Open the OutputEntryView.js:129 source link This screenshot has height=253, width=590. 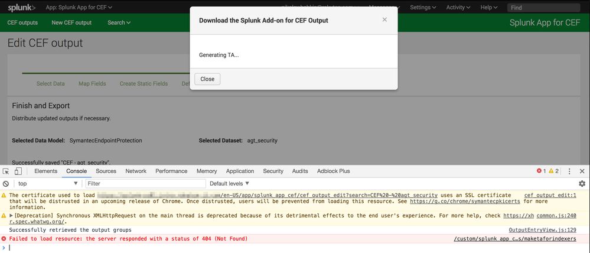tap(543, 230)
